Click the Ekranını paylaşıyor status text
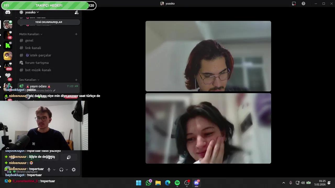Image resolution: width=335 pixels, height=188 pixels. pos(27,172)
